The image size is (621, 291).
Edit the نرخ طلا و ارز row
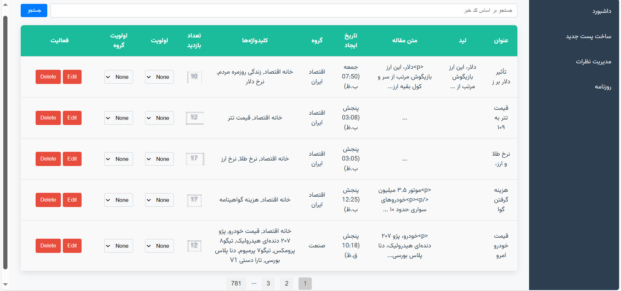click(72, 159)
